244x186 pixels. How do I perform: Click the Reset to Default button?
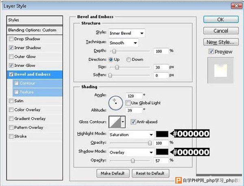(150, 173)
